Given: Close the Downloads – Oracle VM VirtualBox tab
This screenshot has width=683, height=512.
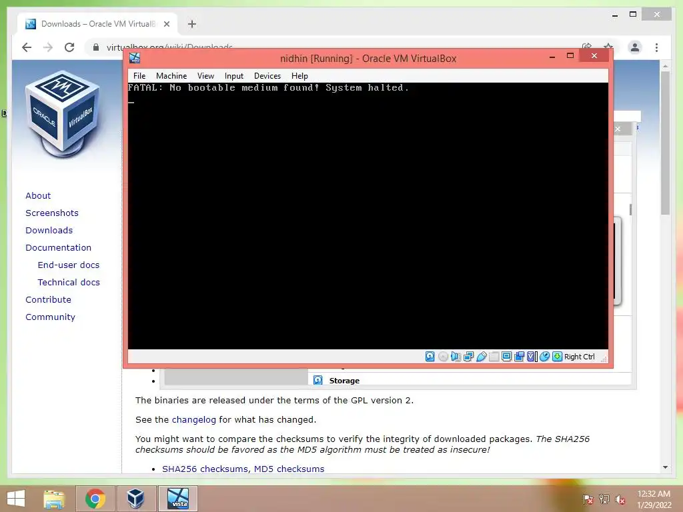Looking at the screenshot, I should coord(166,24).
